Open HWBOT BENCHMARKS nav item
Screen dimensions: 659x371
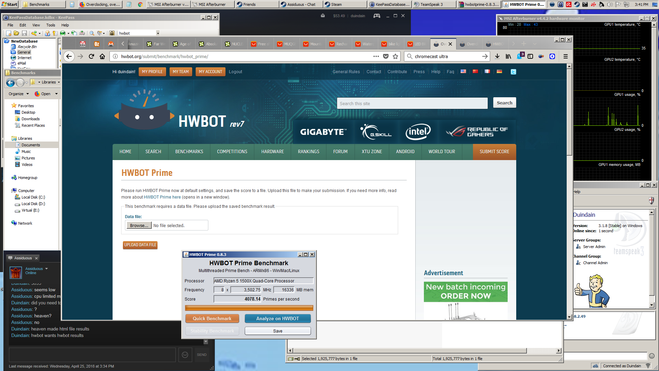(x=189, y=151)
